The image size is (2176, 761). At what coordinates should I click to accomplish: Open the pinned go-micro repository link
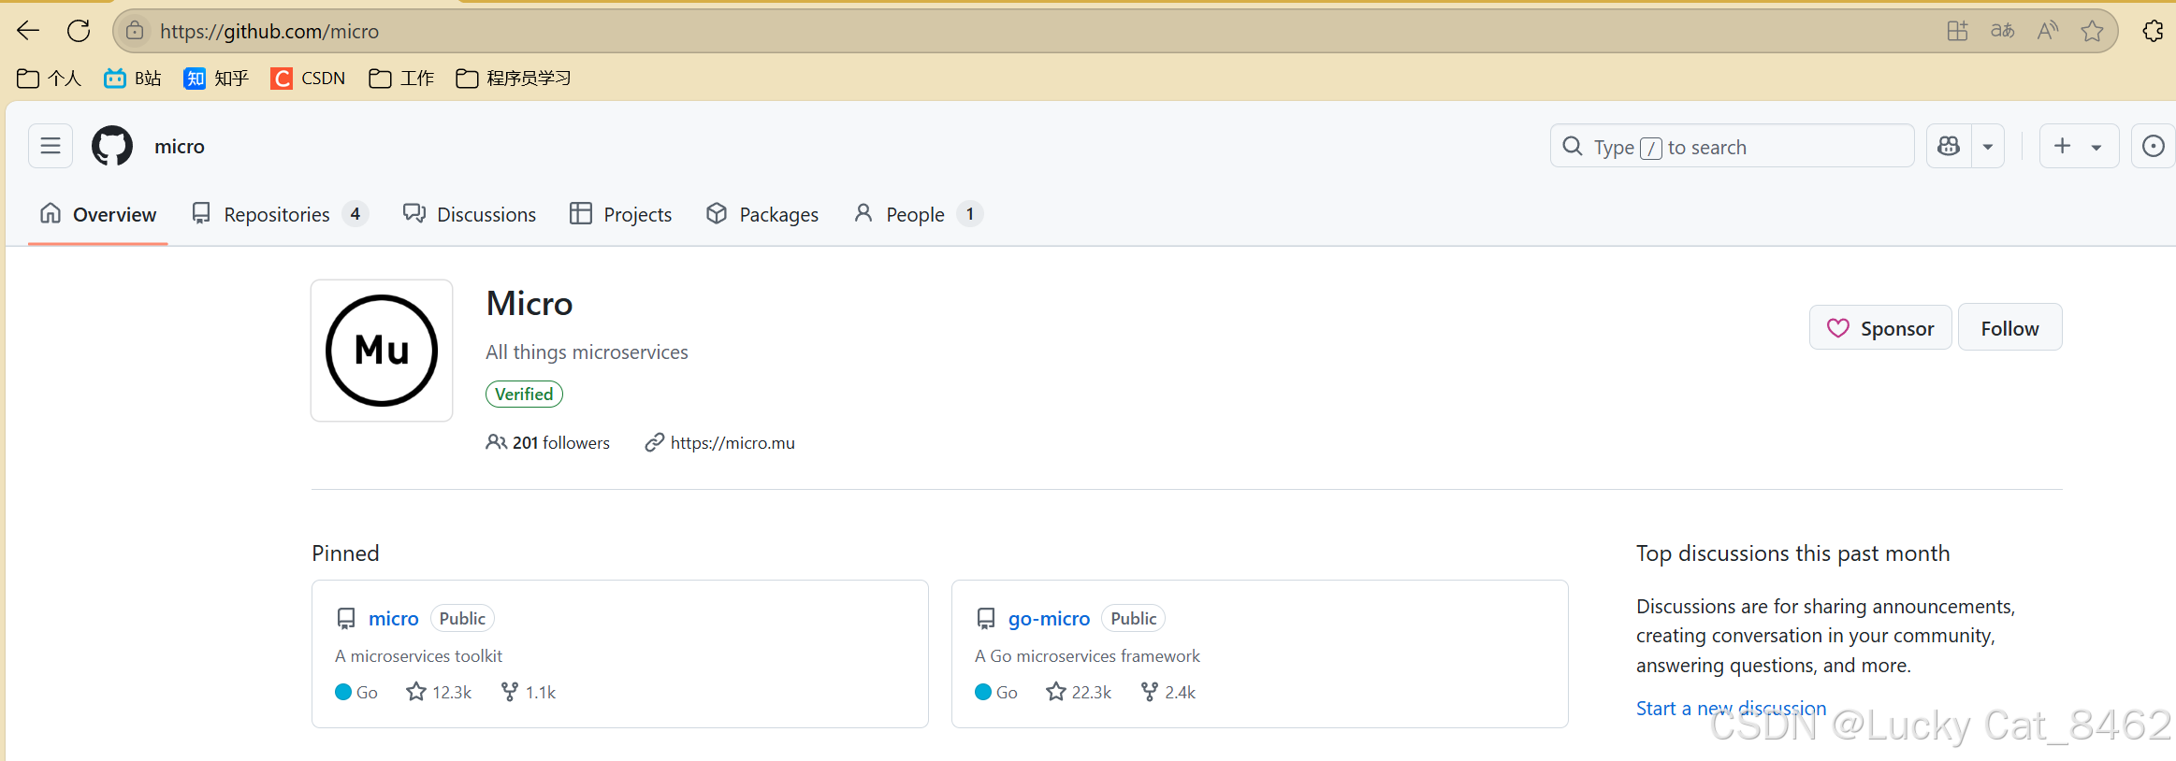[1049, 618]
